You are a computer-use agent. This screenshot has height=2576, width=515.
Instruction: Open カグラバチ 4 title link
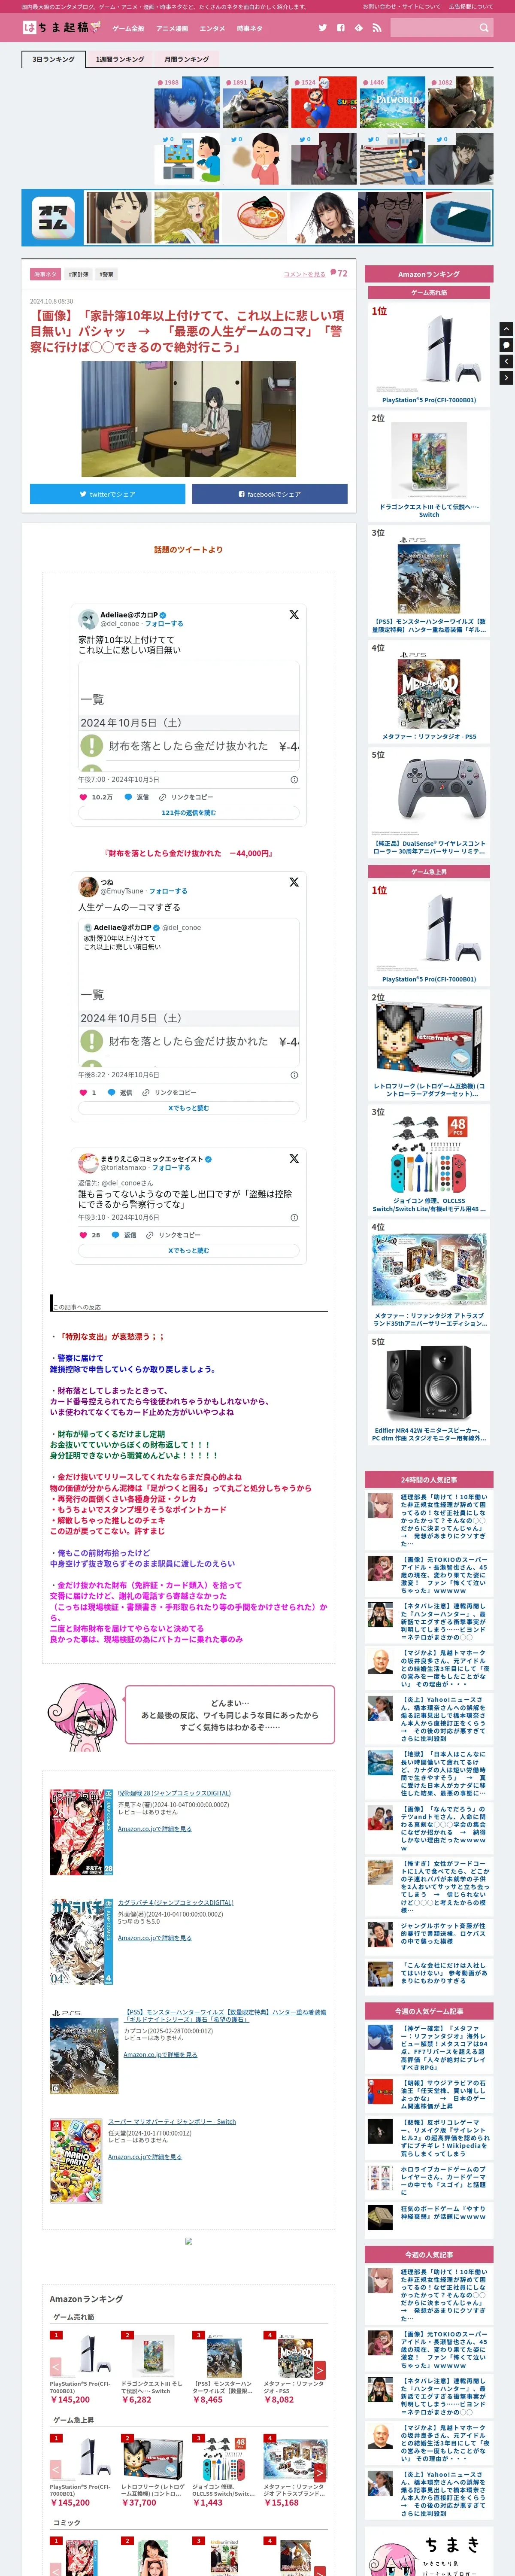point(175,1903)
